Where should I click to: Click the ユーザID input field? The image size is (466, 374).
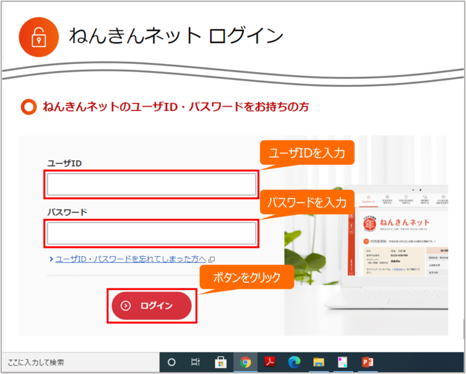(x=151, y=184)
